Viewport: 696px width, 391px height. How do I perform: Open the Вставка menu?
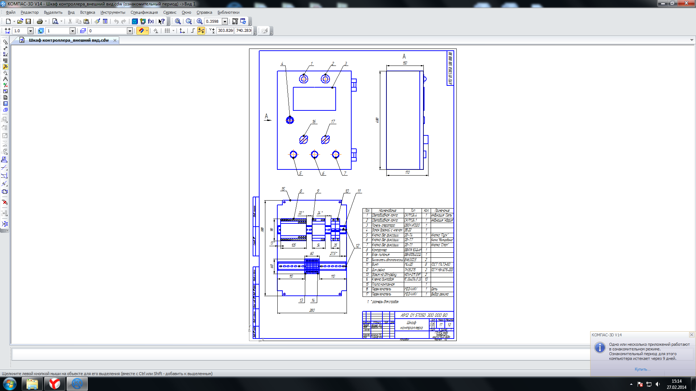point(87,12)
